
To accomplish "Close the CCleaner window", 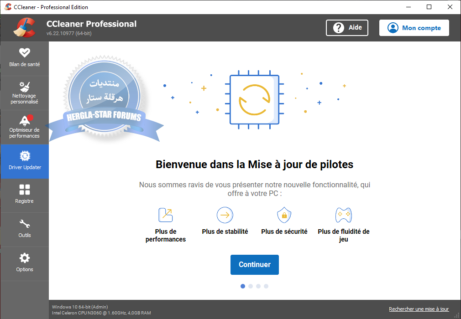I will coord(450,7).
